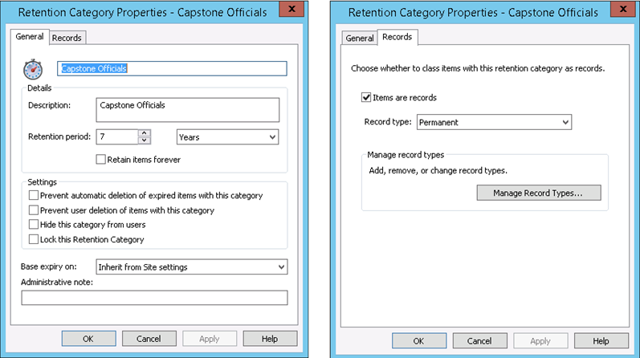Click the Retention period number field
The height and width of the screenshot is (358, 640).
click(x=117, y=136)
